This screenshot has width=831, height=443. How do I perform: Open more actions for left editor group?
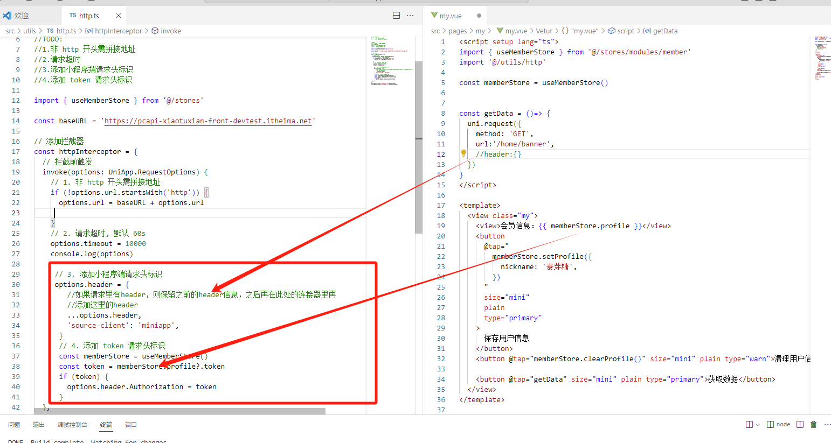410,16
